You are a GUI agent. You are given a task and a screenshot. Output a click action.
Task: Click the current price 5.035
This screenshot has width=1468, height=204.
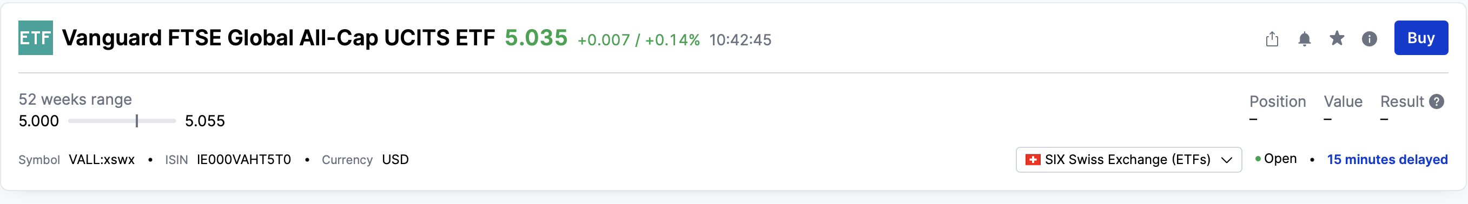(x=536, y=37)
